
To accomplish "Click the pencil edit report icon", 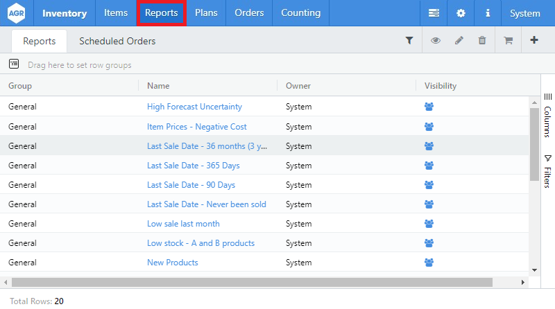I will coord(459,41).
